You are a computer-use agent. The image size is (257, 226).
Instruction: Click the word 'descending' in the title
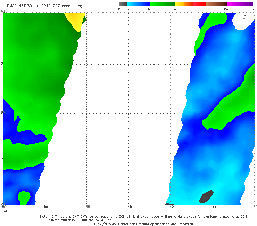pyautogui.click(x=72, y=6)
